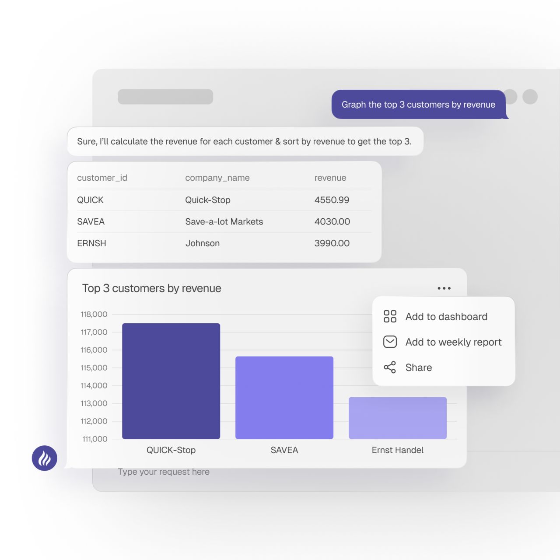Select Add to dashboard
The width and height of the screenshot is (560, 560).
coord(446,317)
